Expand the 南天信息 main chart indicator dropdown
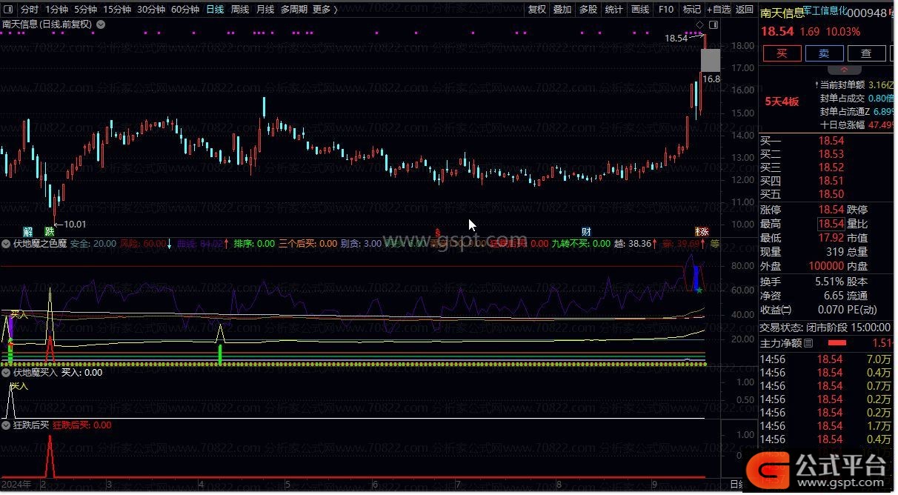Image resolution: width=898 pixels, height=495 pixels. (101, 24)
